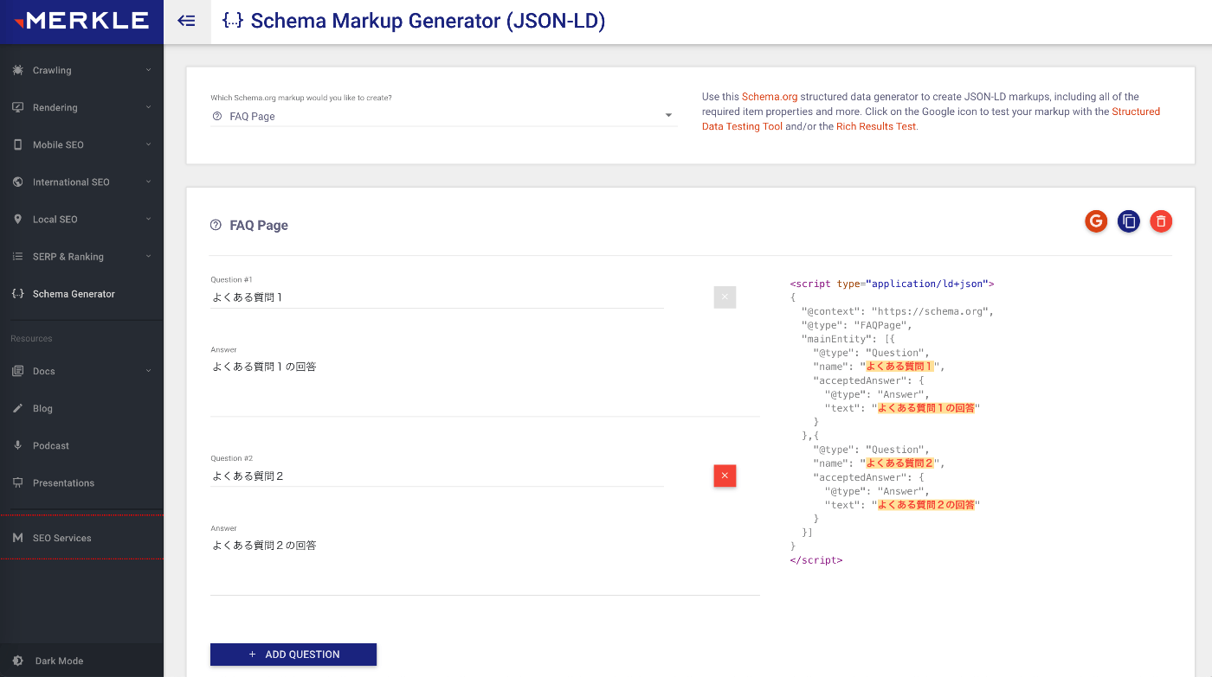
Task: Click the Local SEO pin icon
Action: click(x=18, y=219)
